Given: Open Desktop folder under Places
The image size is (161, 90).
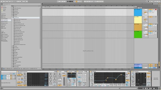Looking at the screenshot, I should pyautogui.click(x=5, y=39).
